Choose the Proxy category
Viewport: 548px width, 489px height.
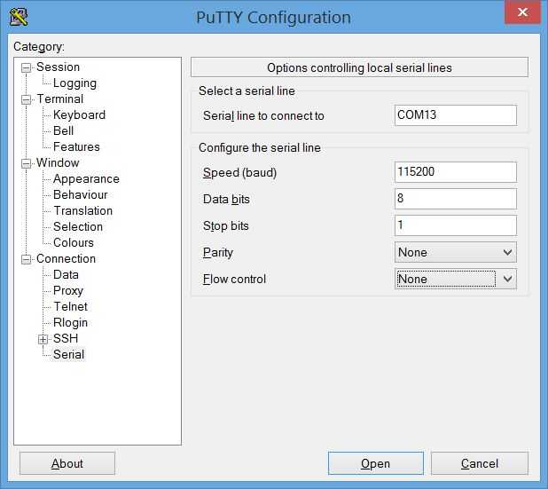[x=68, y=291]
